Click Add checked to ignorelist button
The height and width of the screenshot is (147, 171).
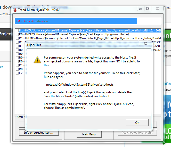tap(137, 133)
